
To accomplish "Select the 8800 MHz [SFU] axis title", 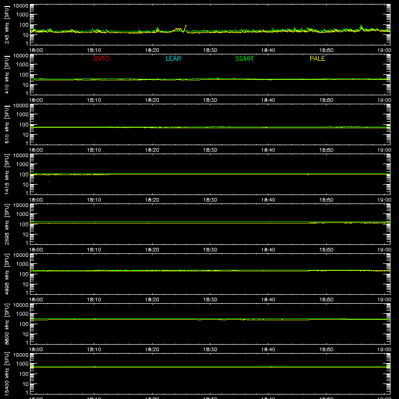I will (7, 324).
